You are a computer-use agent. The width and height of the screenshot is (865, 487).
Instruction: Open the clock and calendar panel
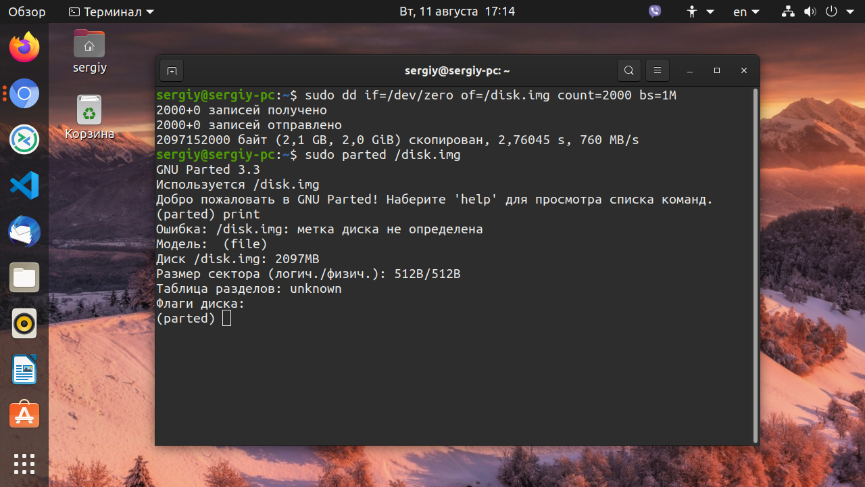click(x=458, y=11)
